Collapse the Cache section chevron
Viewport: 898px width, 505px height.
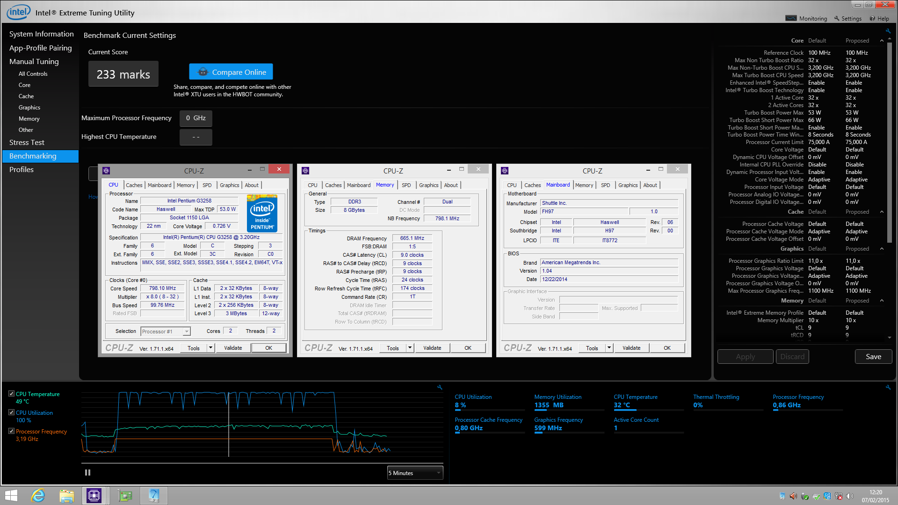point(882,212)
